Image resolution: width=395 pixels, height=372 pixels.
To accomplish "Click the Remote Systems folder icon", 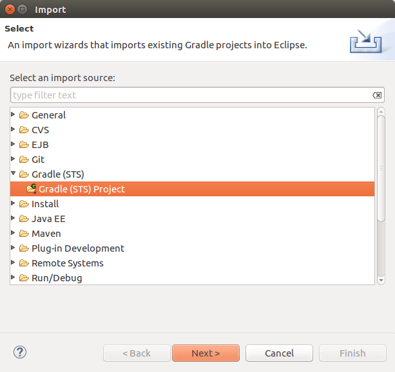I will click(x=24, y=263).
